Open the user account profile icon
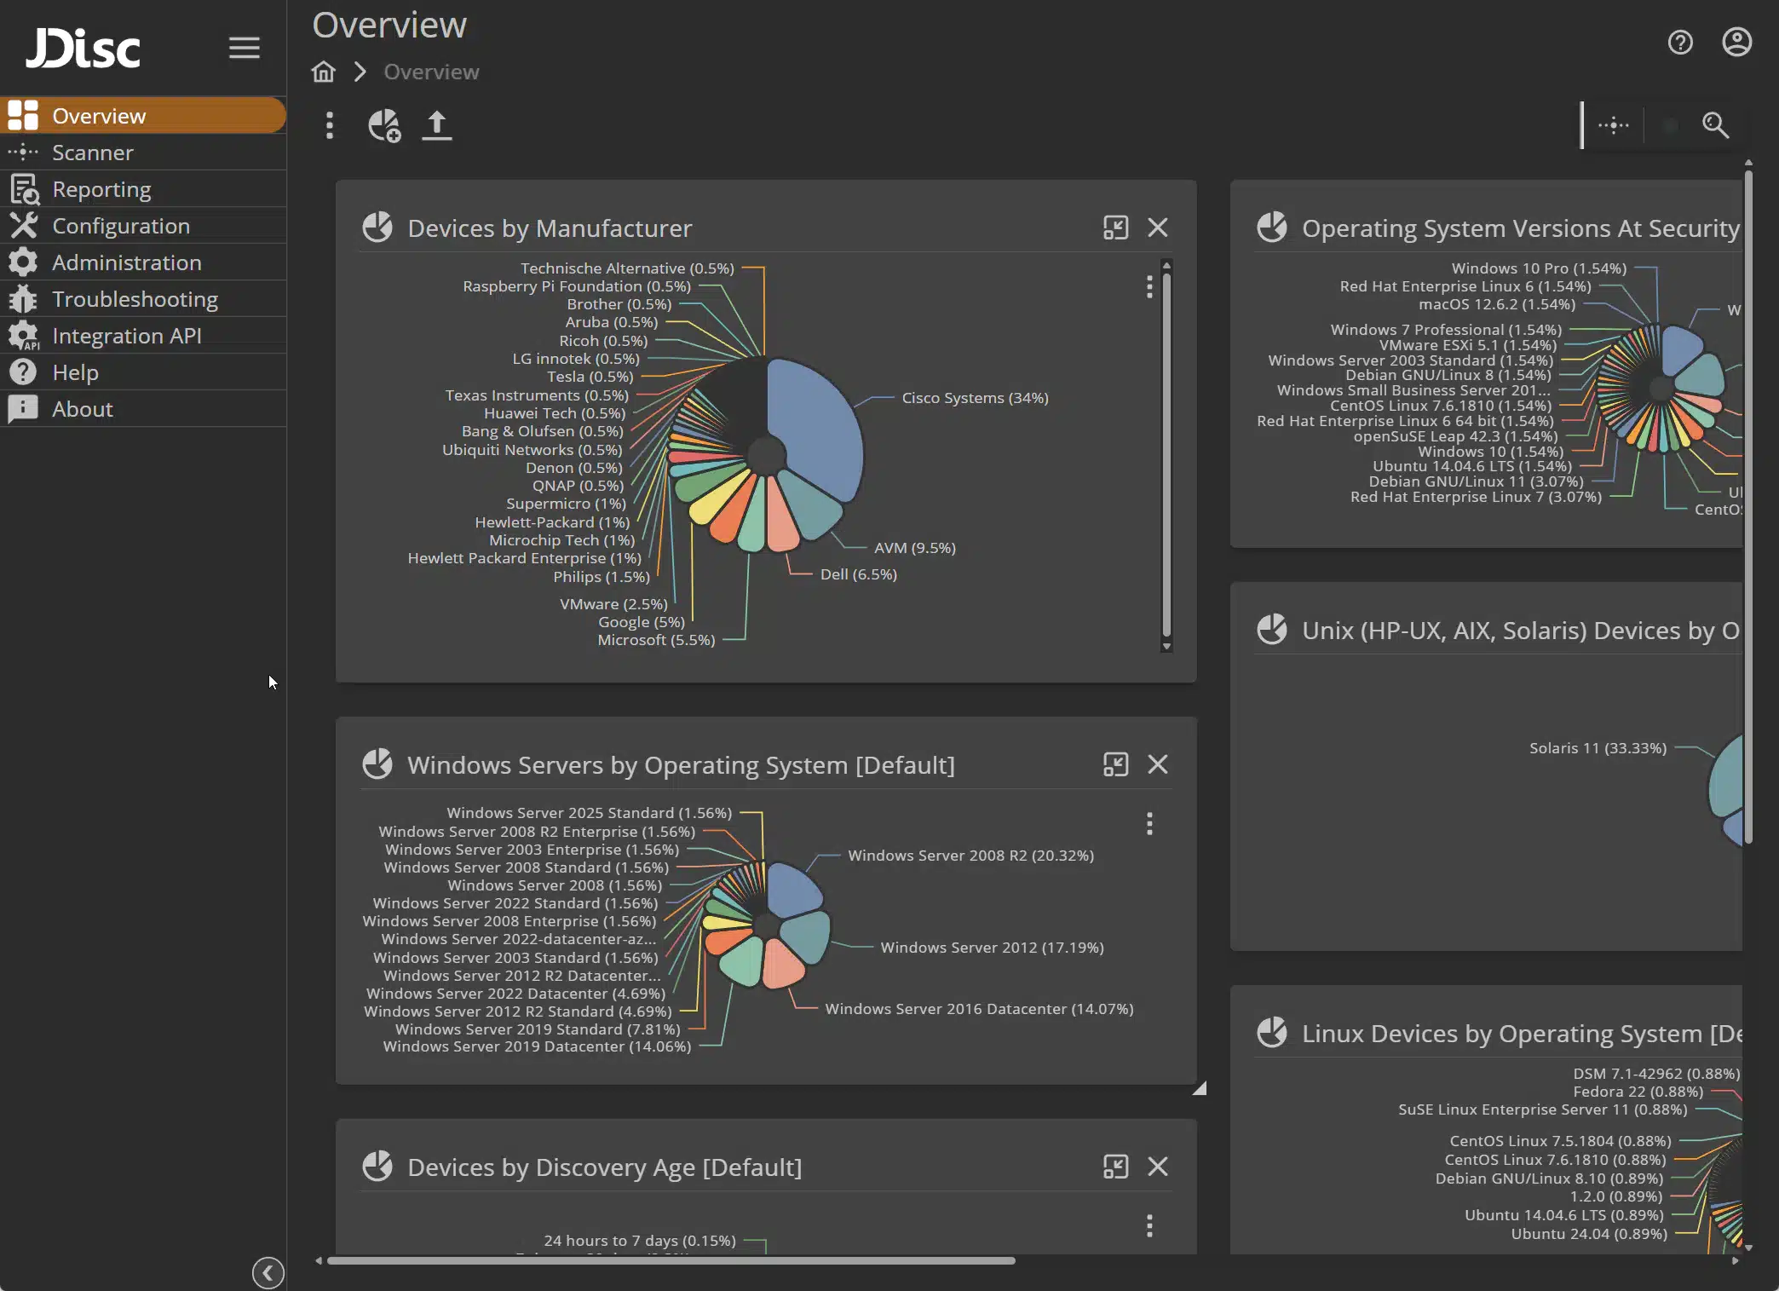This screenshot has width=1779, height=1291. click(1736, 43)
